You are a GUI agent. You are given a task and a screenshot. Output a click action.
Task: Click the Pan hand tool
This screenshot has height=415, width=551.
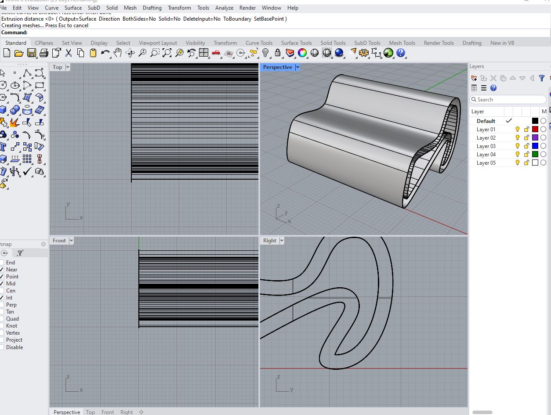pyautogui.click(x=117, y=53)
